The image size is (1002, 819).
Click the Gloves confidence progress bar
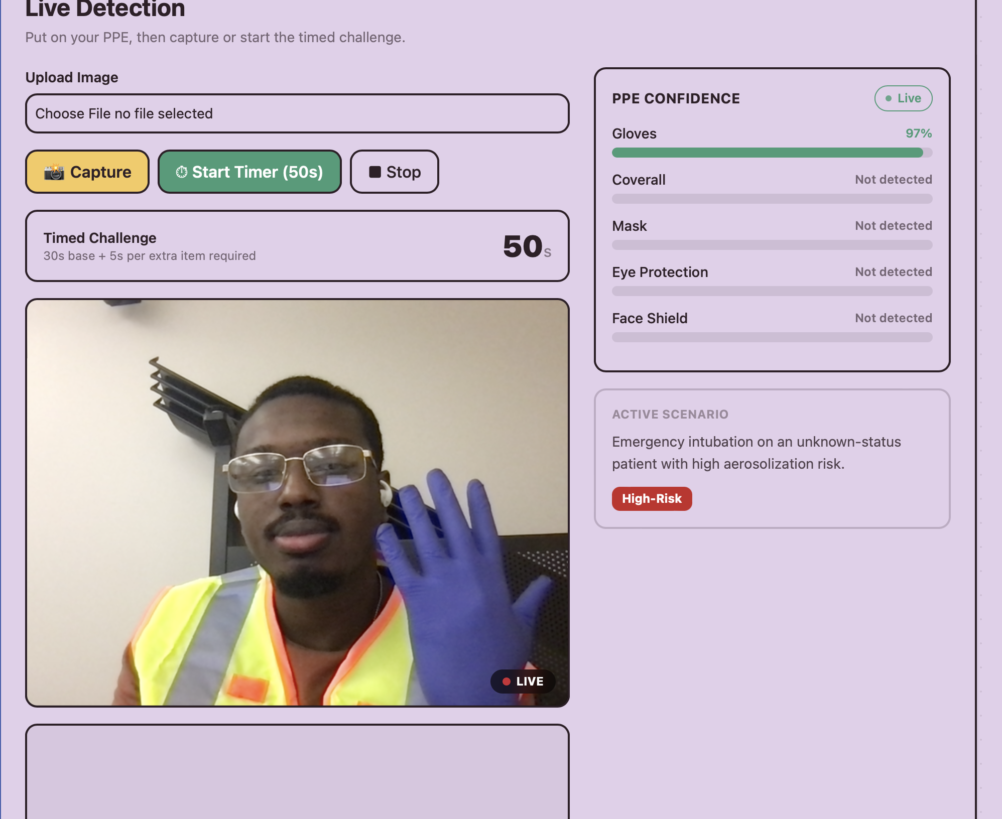[x=772, y=153]
